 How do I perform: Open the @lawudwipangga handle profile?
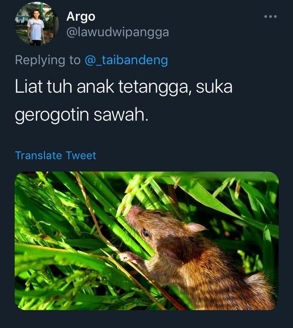pyautogui.click(x=117, y=33)
